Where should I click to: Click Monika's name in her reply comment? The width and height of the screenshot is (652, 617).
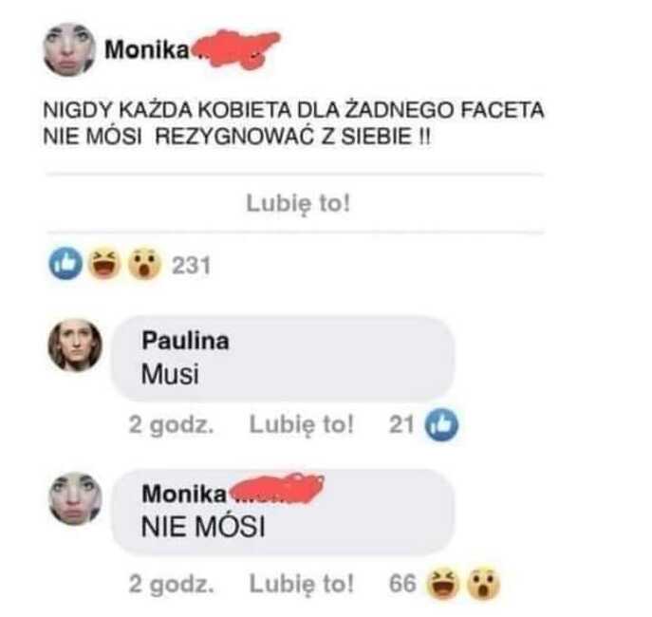coord(184,494)
